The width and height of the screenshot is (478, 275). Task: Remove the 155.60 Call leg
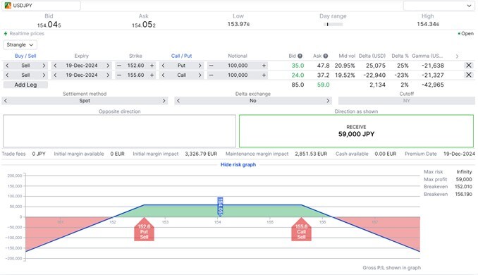469,75
